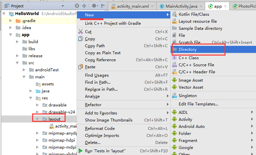Select the drawable-v24 folder
The height and width of the screenshot is (155, 256).
pyautogui.click(x=62, y=112)
